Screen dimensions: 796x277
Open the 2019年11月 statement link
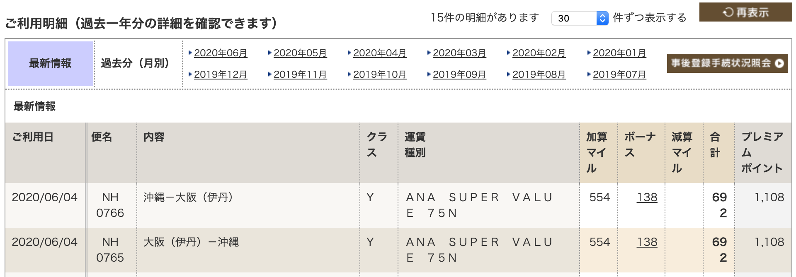pyautogui.click(x=300, y=75)
